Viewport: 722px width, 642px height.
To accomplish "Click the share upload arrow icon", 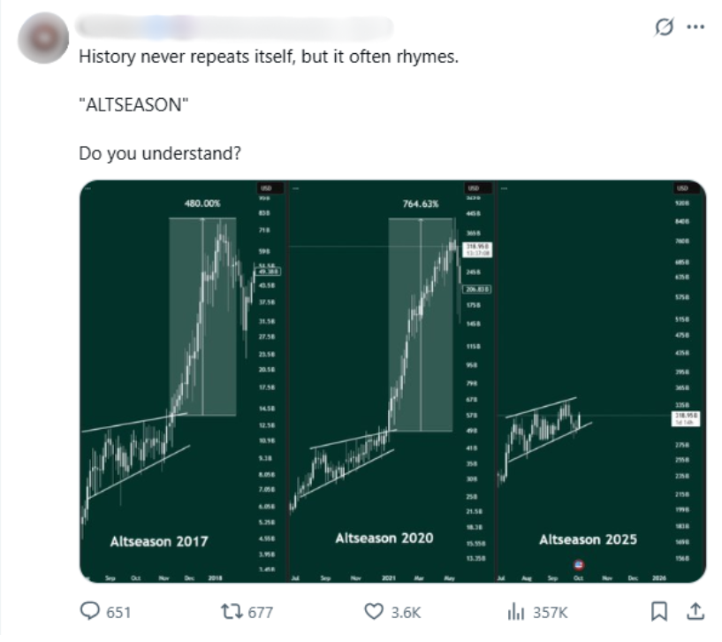I will (x=695, y=610).
